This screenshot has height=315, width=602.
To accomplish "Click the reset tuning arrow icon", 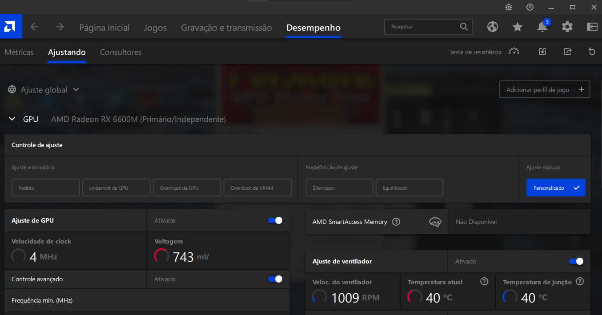I will (592, 52).
